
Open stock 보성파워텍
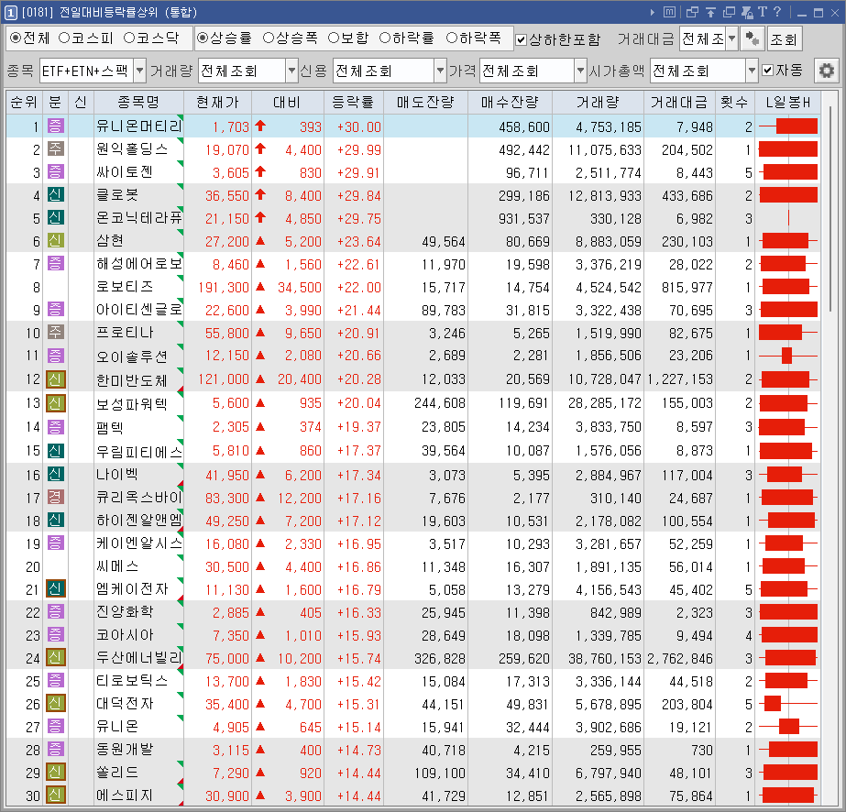point(132,403)
